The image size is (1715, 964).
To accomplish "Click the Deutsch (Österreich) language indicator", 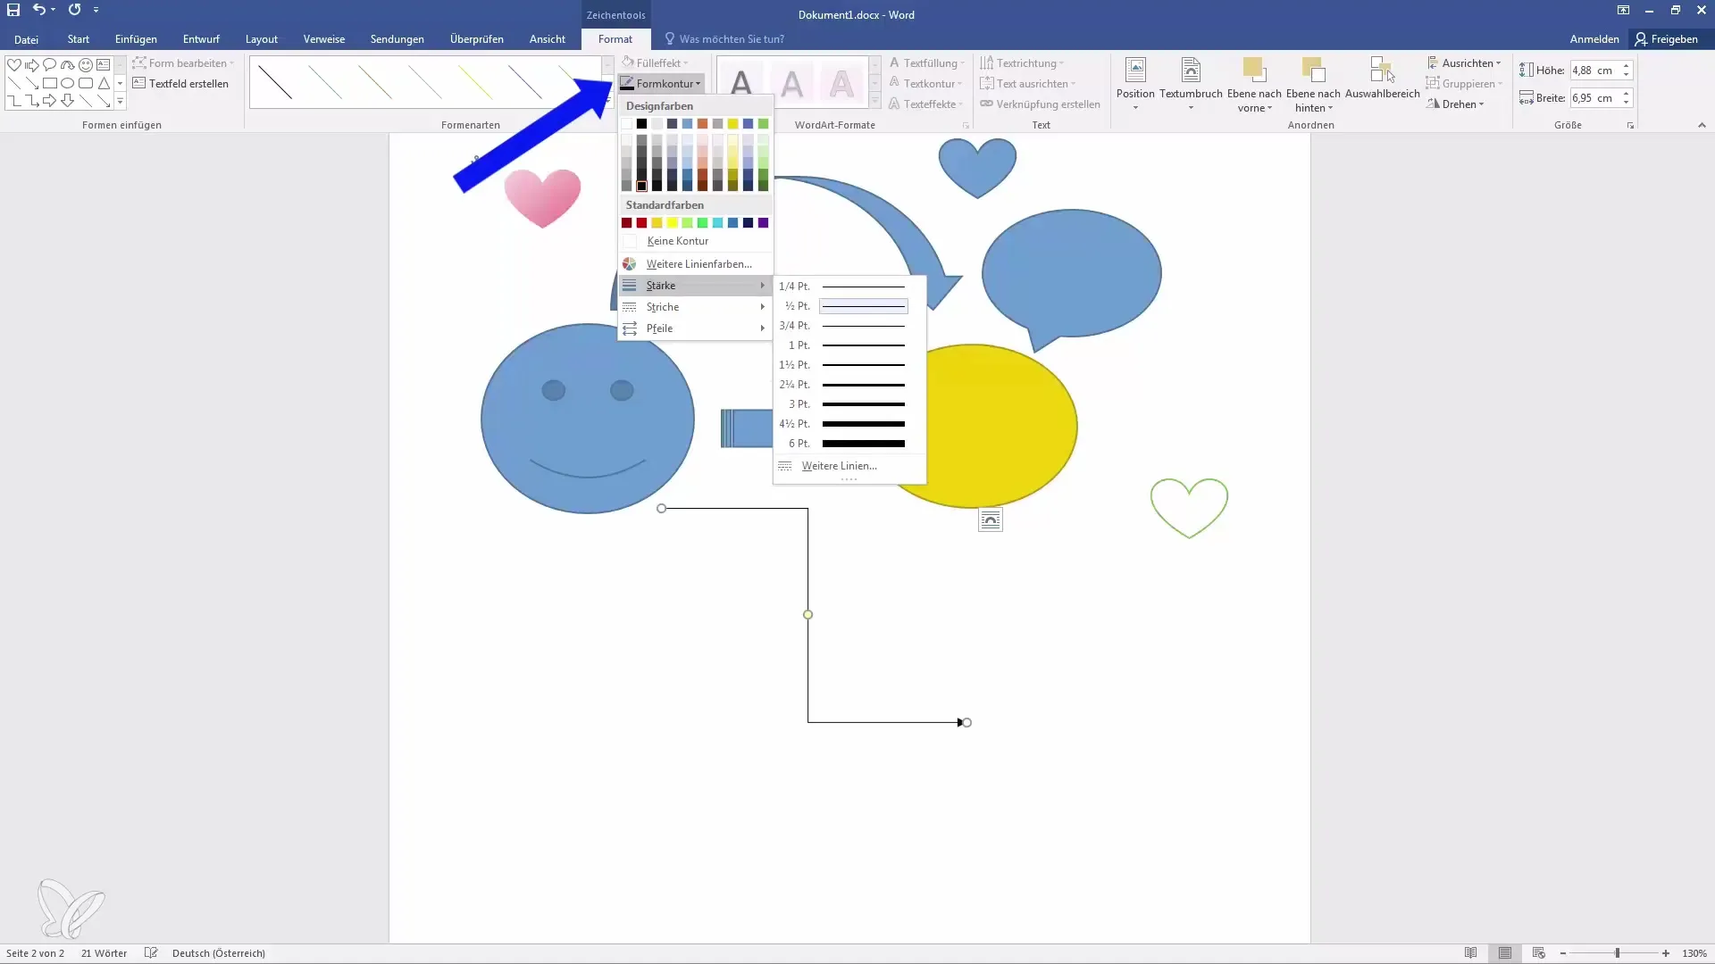I will tap(219, 953).
